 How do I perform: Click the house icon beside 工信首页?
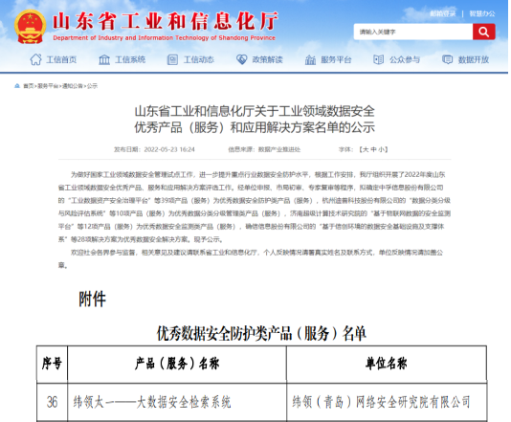35,59
